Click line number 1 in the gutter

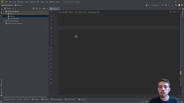click(x=51, y=12)
